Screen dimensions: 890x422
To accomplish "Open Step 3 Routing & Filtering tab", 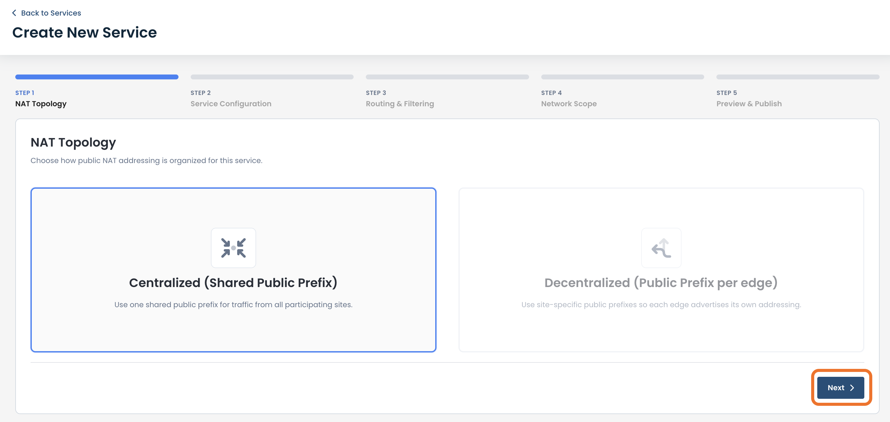I will point(447,91).
